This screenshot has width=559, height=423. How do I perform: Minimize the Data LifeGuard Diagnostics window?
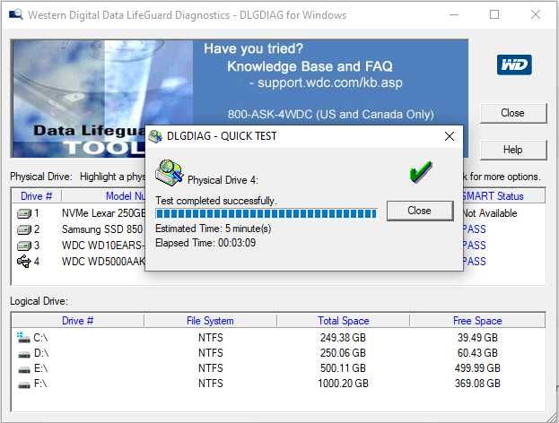click(454, 14)
